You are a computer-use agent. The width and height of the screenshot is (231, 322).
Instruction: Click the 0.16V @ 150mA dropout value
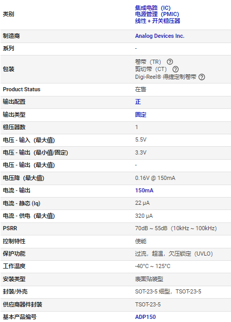click(155, 178)
